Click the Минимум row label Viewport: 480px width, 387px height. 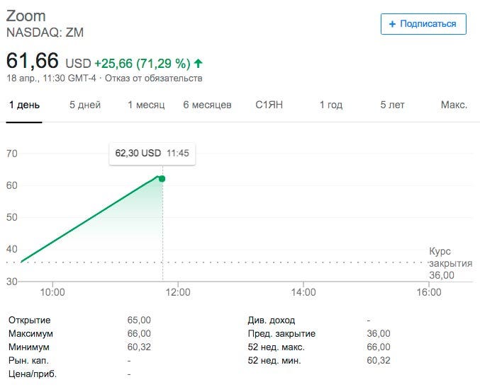29,347
